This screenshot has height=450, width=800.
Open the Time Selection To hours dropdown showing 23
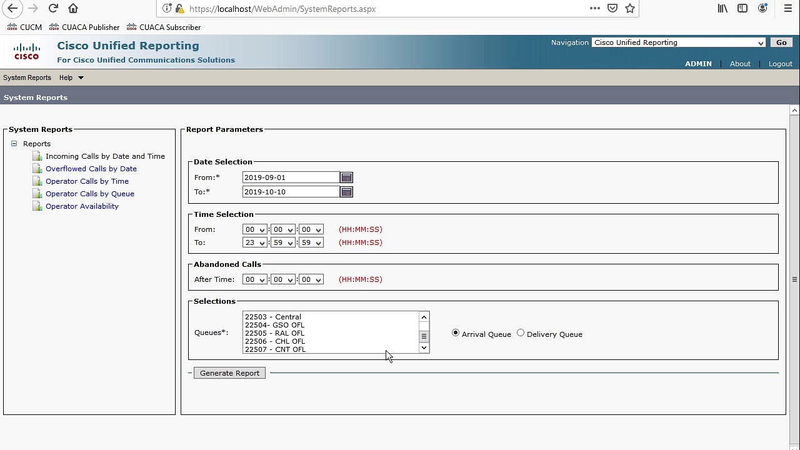[254, 242]
